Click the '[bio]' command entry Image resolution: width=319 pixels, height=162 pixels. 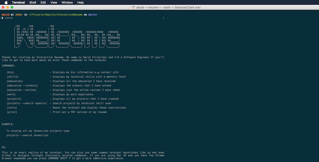click(11, 72)
